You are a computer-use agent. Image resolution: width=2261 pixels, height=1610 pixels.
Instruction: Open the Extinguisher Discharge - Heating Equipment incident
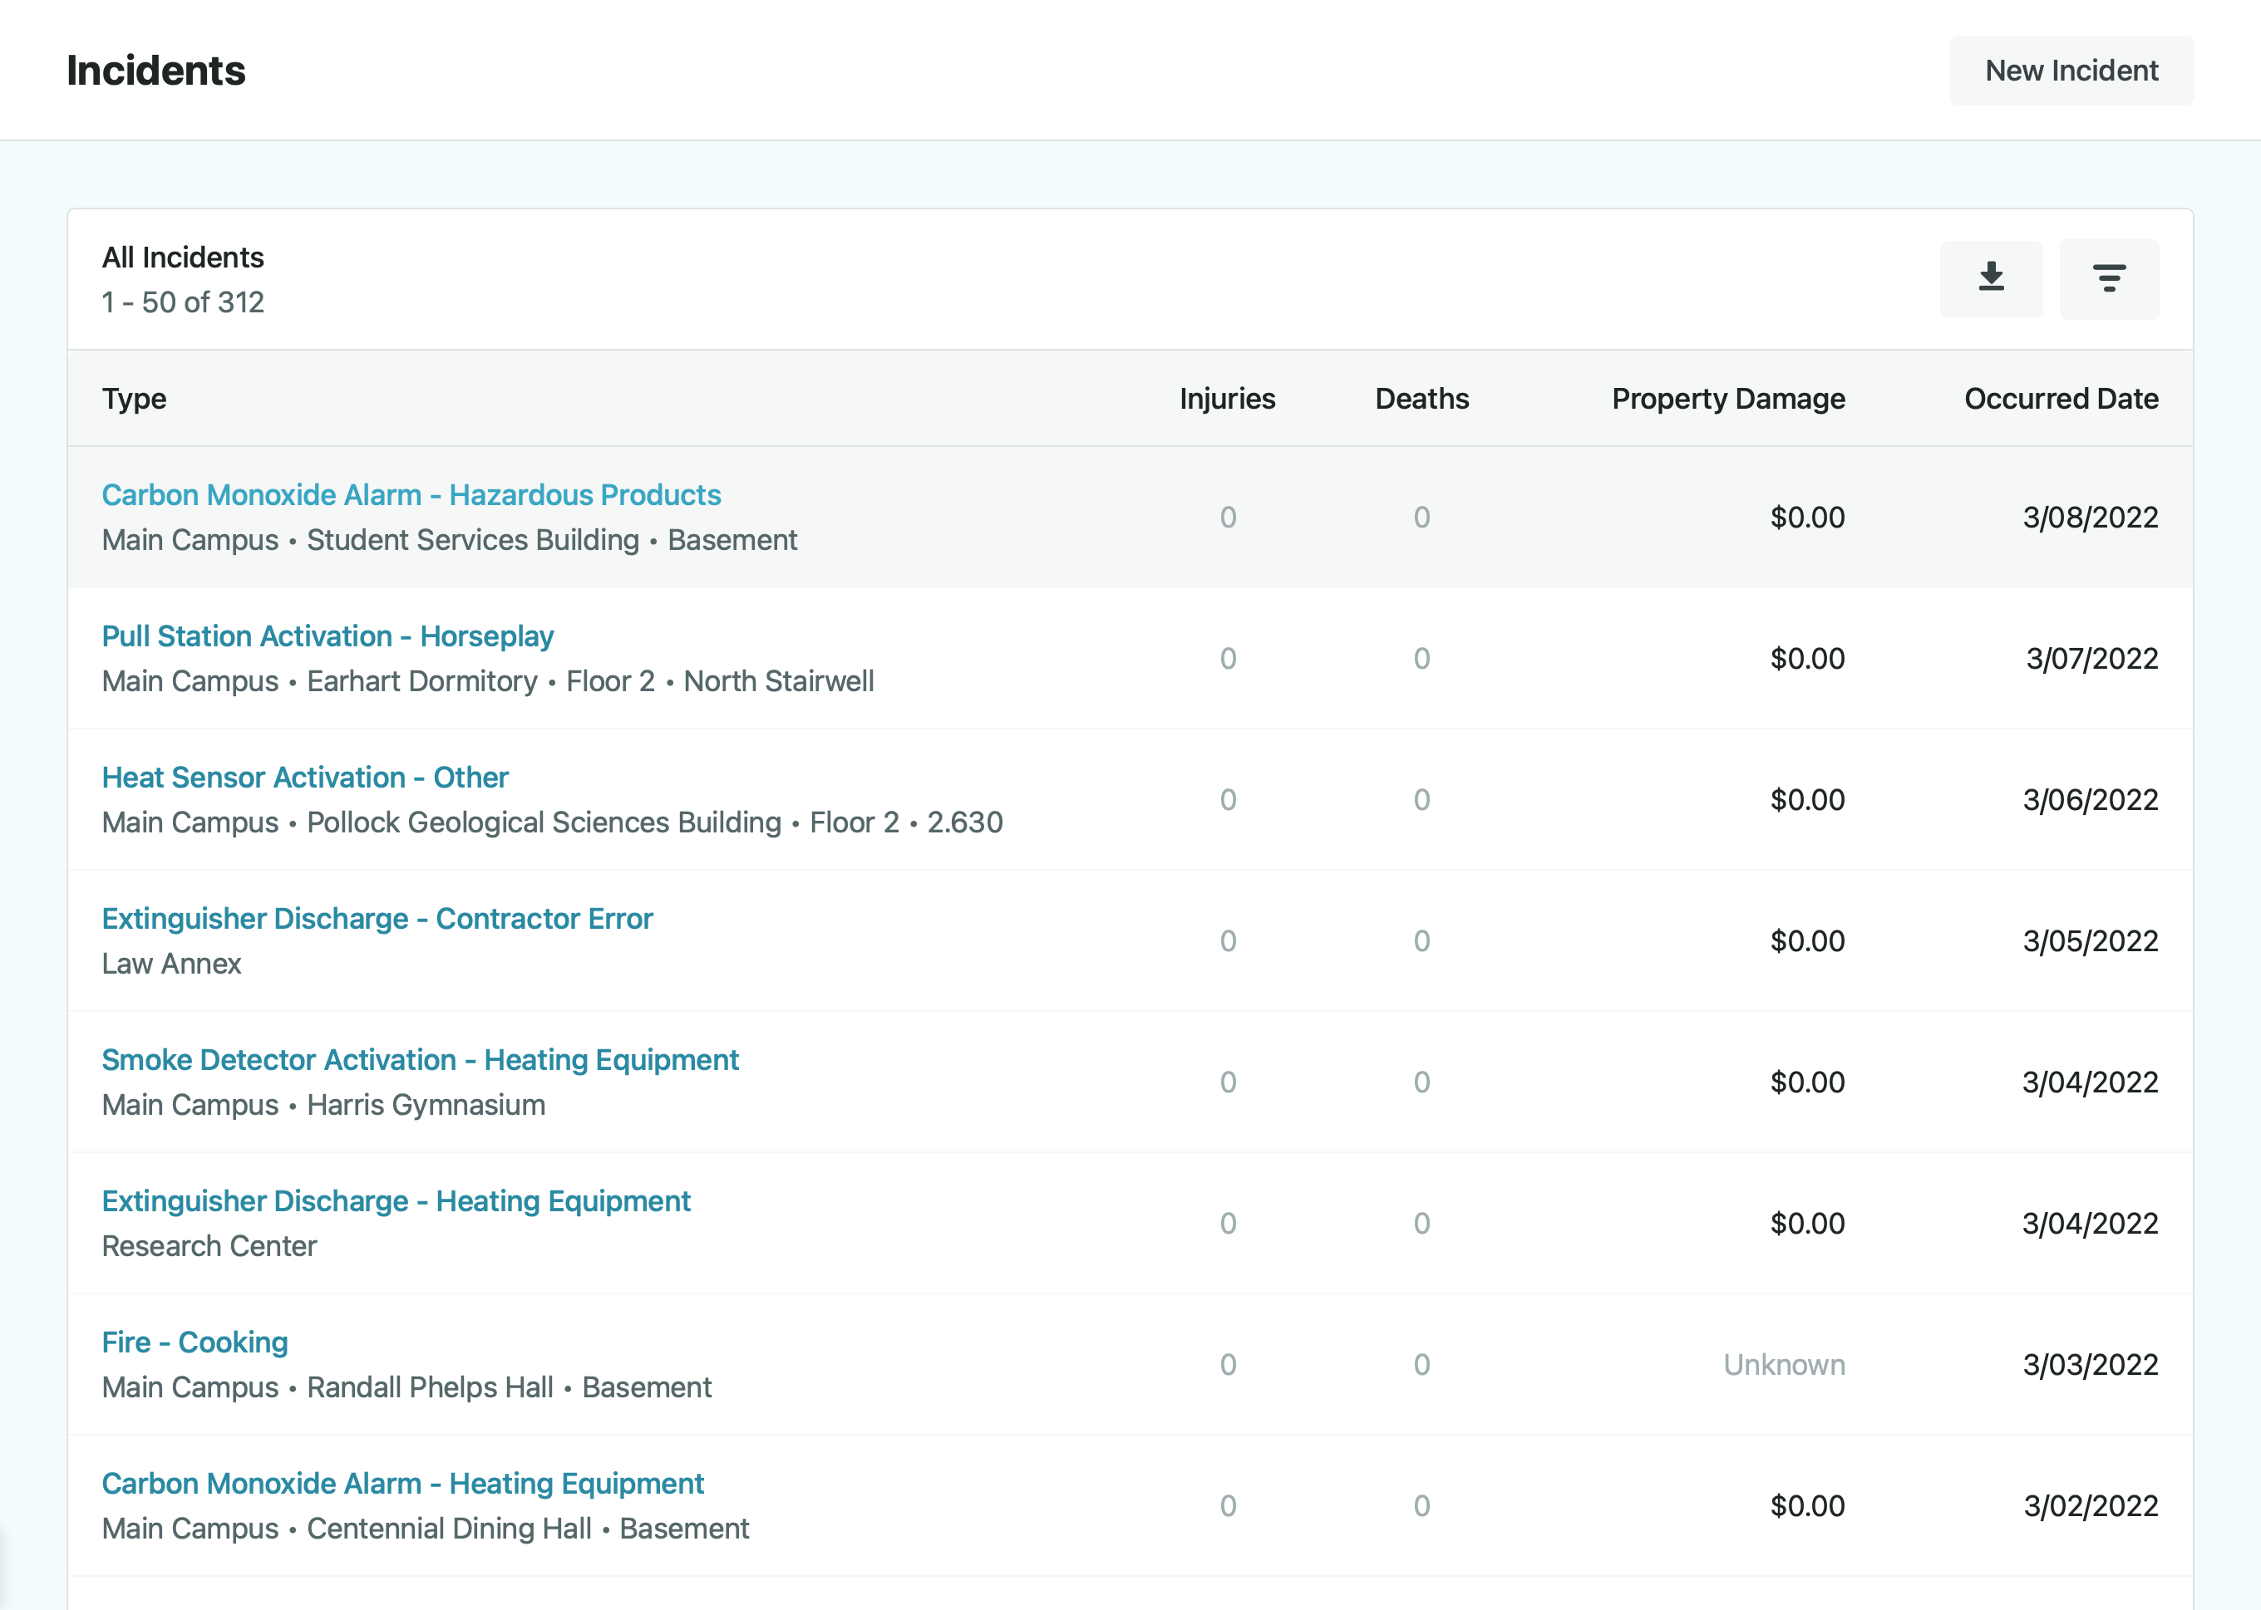pyautogui.click(x=396, y=1200)
